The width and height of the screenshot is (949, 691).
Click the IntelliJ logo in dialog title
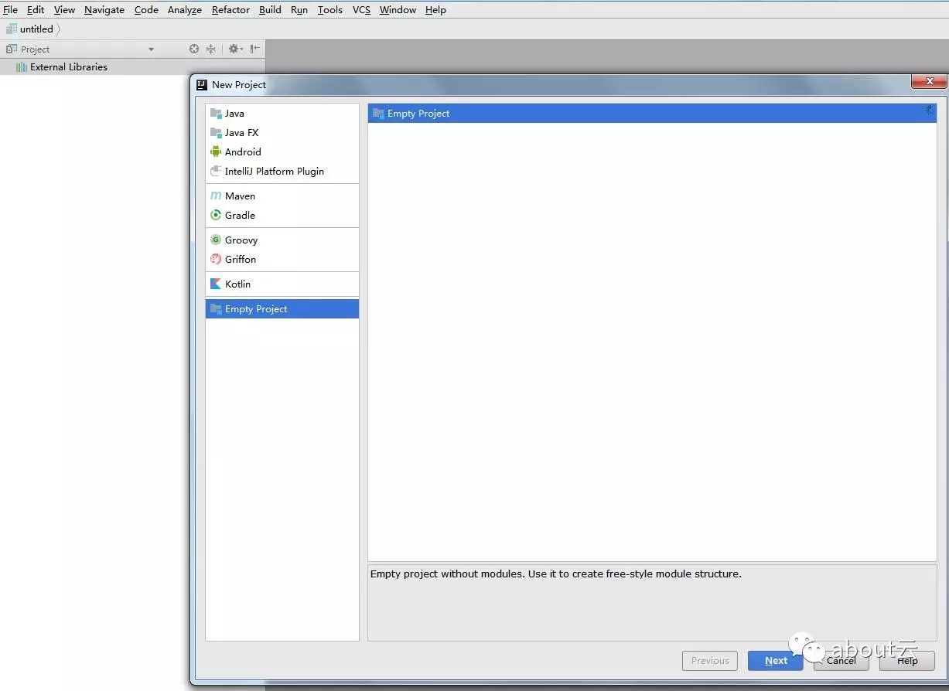[202, 85]
